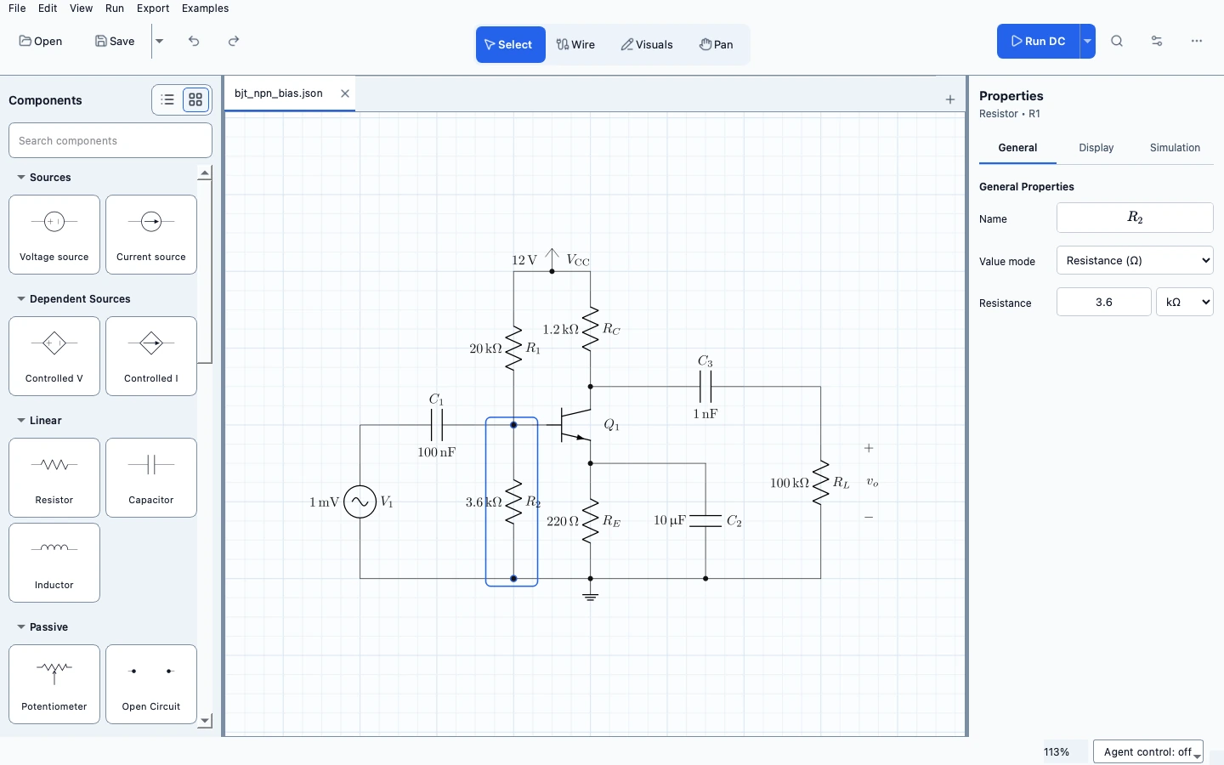Choose the Resistor component
Screen dimensions: 1224x765
[x=54, y=478]
